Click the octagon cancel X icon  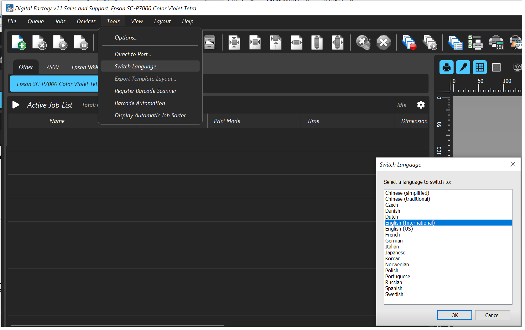coord(384,42)
